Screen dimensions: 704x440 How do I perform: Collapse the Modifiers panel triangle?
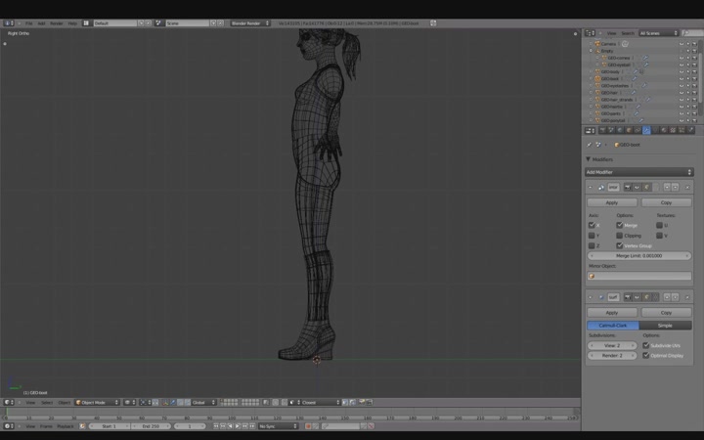coord(589,159)
